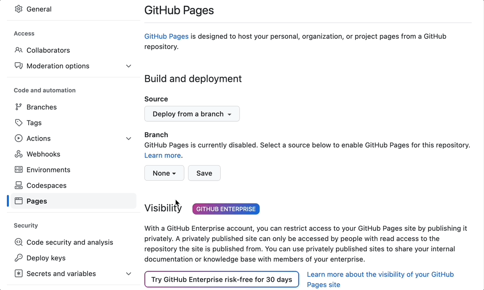Click the Tags label icon
484x290 pixels.
pyautogui.click(x=19, y=123)
